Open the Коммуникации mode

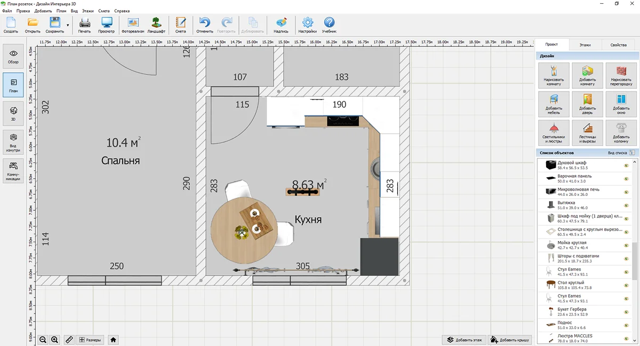pyautogui.click(x=13, y=171)
